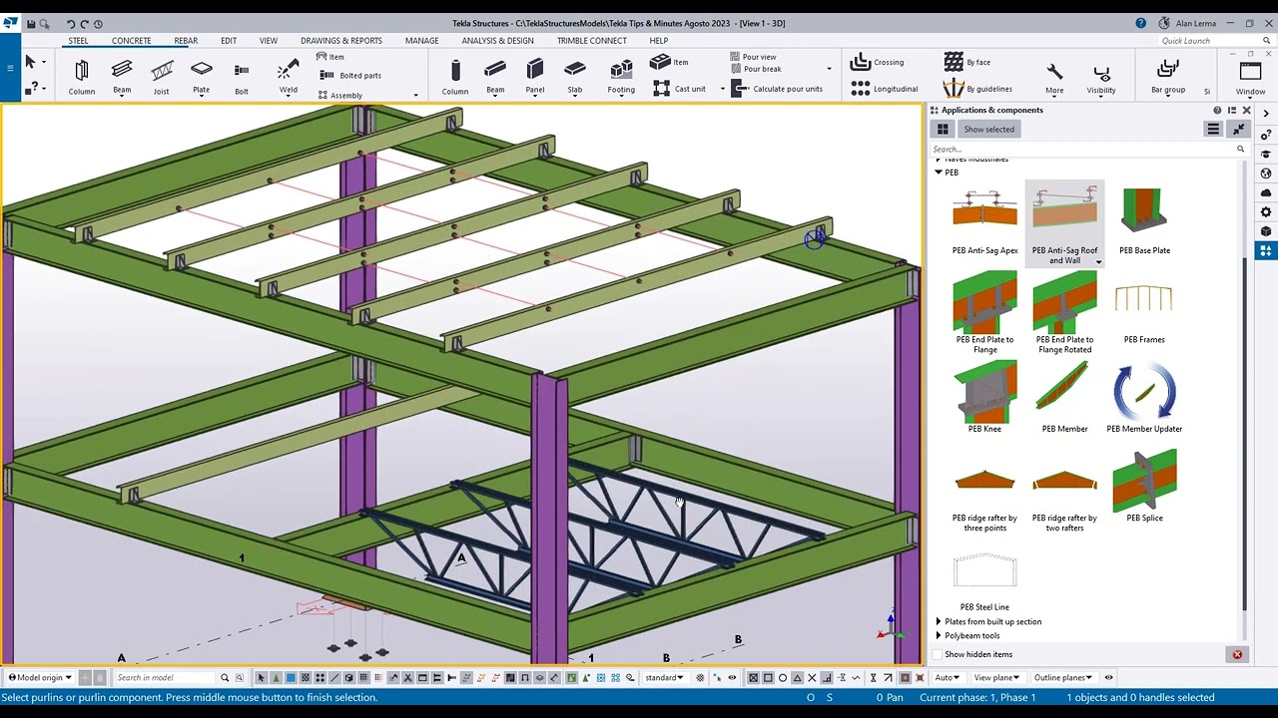Screen dimensions: 1278x718
Task: Collapse the PEB group in the catalog
Action: tap(939, 173)
